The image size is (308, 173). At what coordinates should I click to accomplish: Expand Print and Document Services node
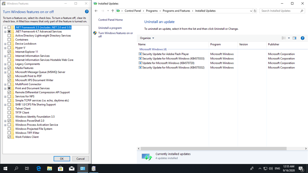5,88
